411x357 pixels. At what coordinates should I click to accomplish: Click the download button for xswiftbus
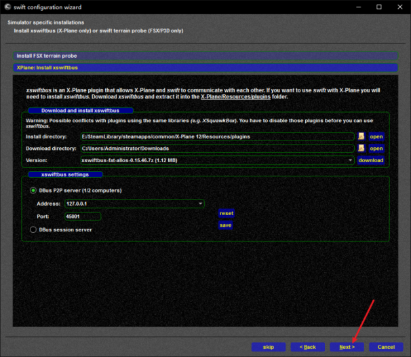click(370, 160)
